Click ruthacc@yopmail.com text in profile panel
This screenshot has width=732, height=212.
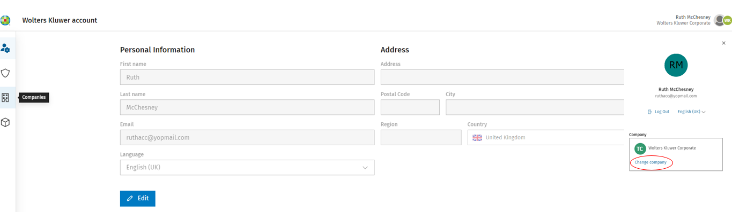(x=676, y=96)
